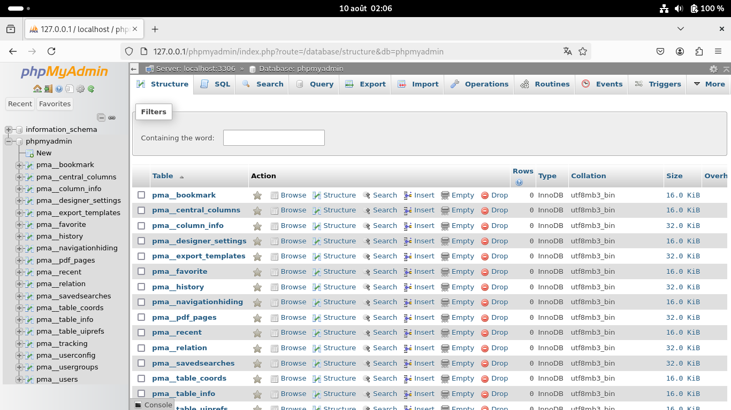Expand the pma__table_coords tree node
Image resolution: width=731 pixels, height=410 pixels.
coord(19,307)
